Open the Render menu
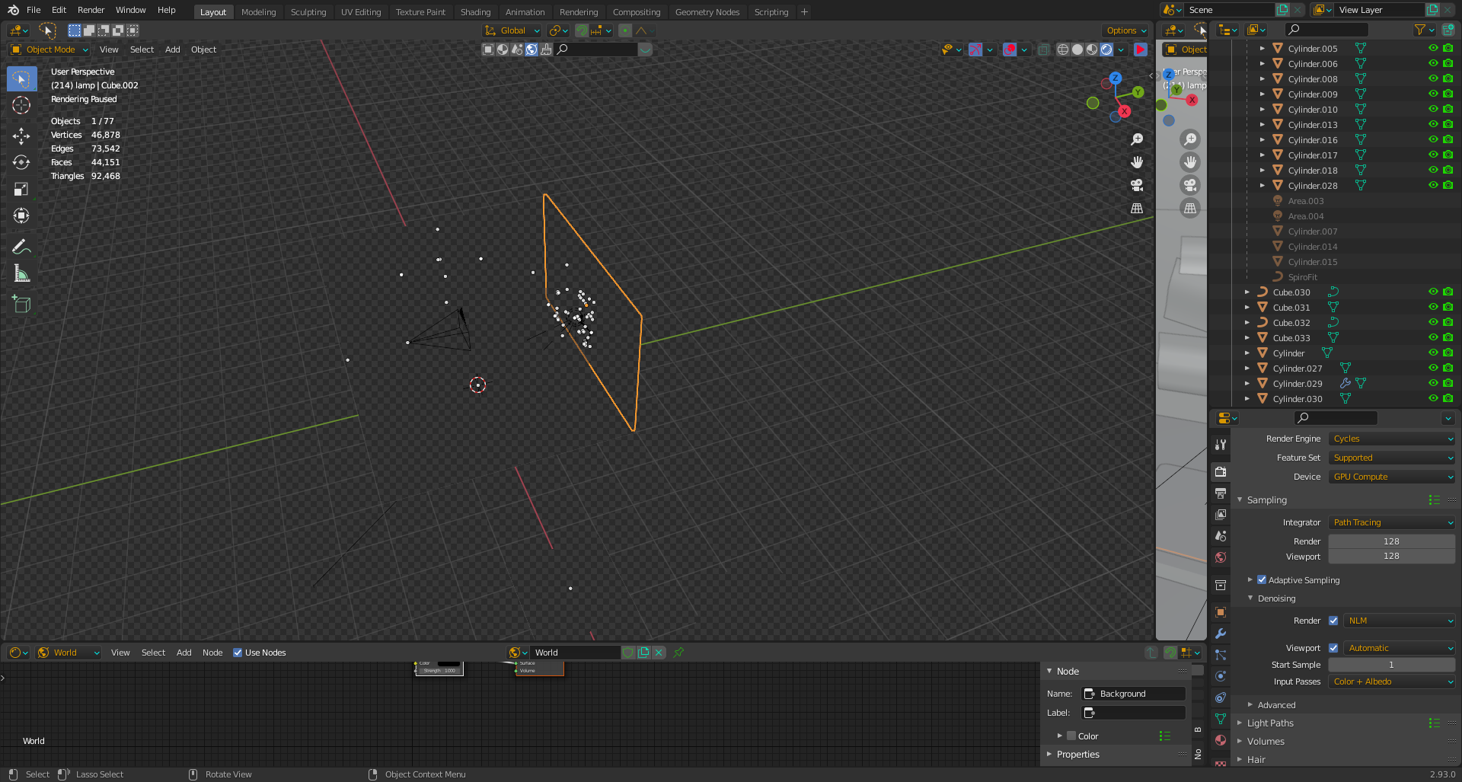1462x782 pixels. click(91, 10)
